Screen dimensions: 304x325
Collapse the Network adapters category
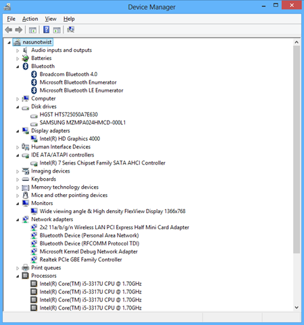click(18, 220)
